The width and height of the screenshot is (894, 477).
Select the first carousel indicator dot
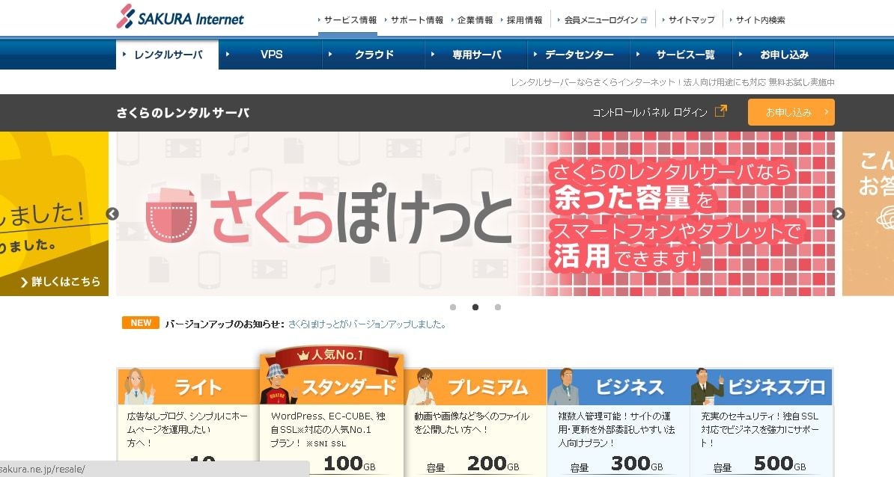(453, 307)
